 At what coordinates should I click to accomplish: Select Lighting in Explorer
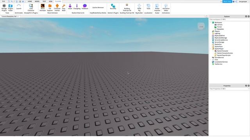coord(217,33)
